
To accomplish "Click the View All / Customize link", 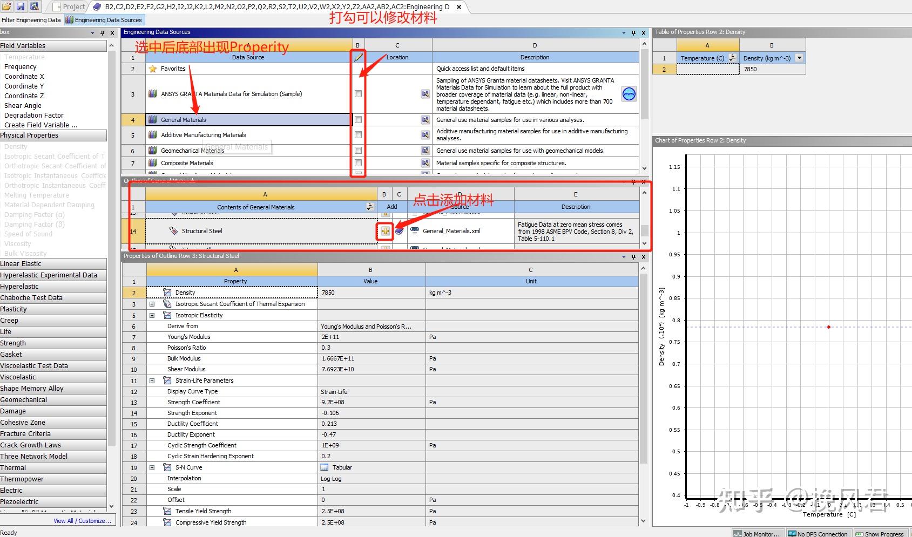I will [82, 521].
